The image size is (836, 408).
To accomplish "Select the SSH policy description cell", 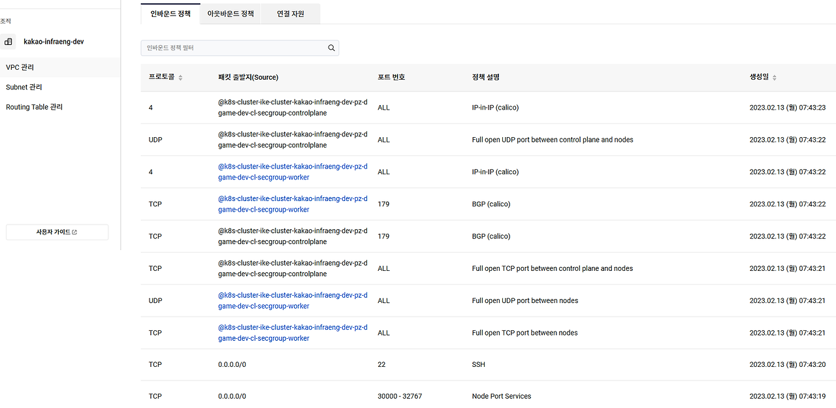I will (479, 364).
